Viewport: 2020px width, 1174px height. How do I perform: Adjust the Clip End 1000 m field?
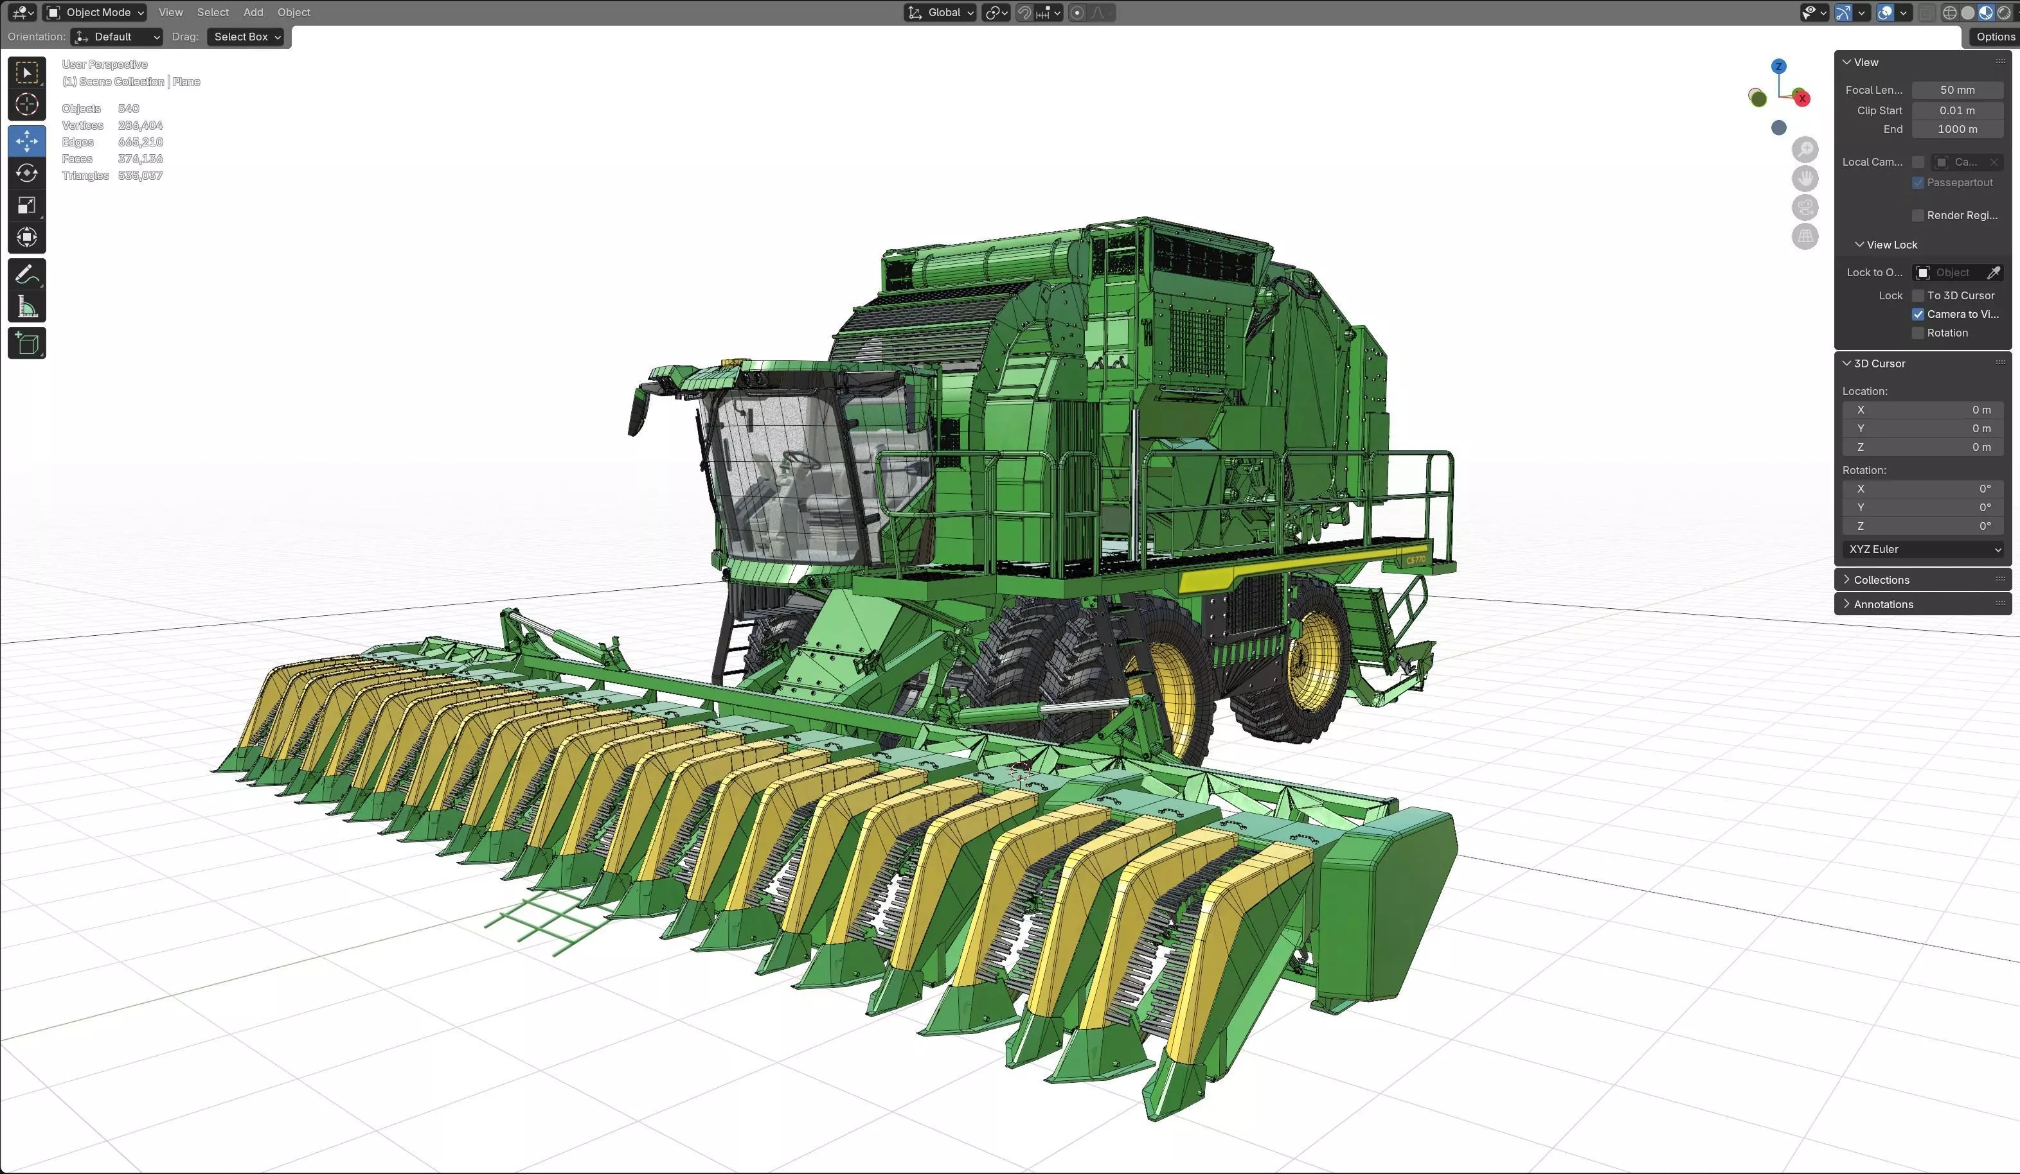click(1958, 129)
